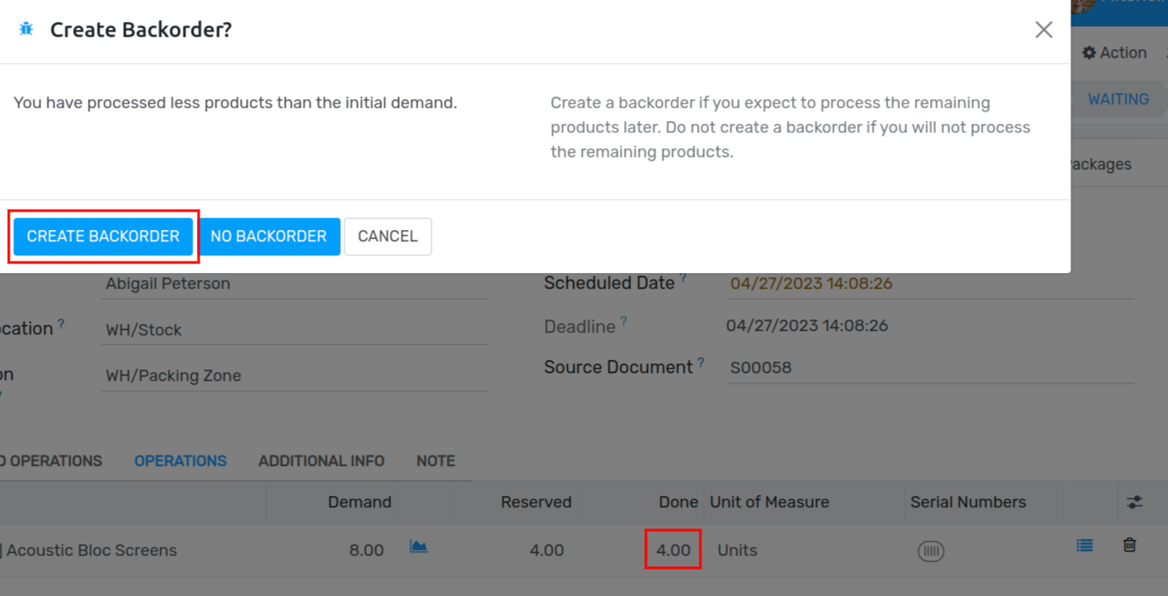
Task: Open column settings adjust icon
Action: (1135, 502)
